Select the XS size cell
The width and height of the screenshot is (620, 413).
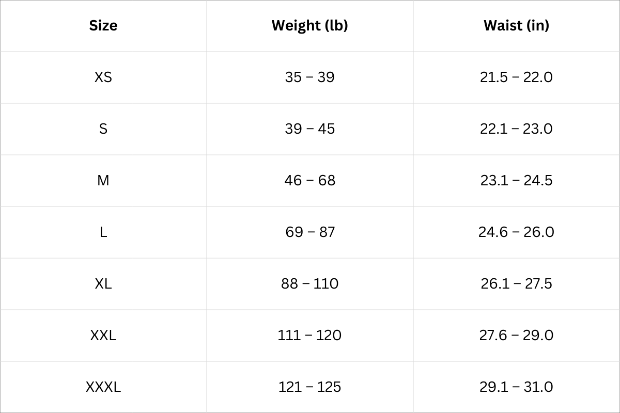coord(103,77)
